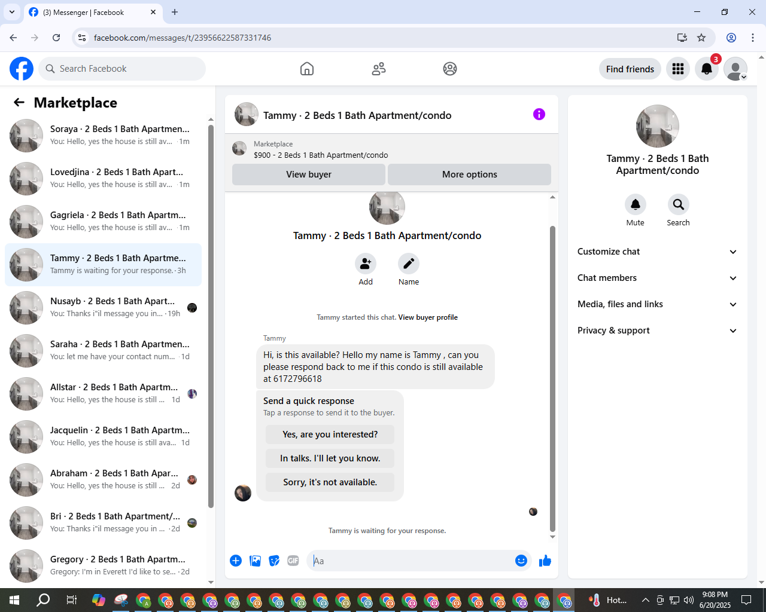Open the Gagriela conversation
766x612 pixels.
(x=104, y=222)
